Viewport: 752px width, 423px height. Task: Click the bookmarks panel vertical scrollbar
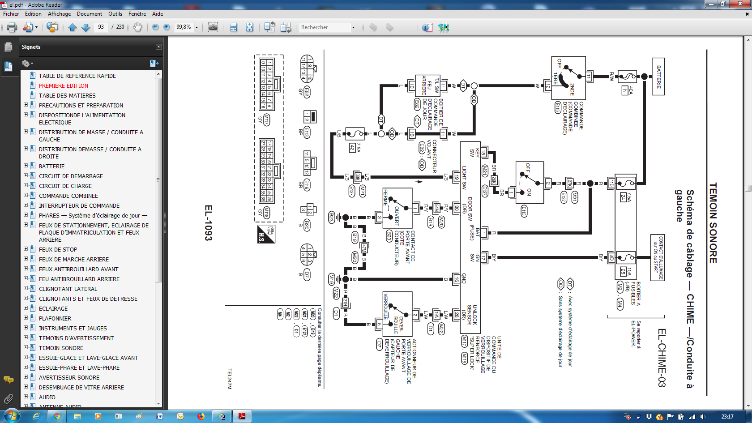point(158,180)
